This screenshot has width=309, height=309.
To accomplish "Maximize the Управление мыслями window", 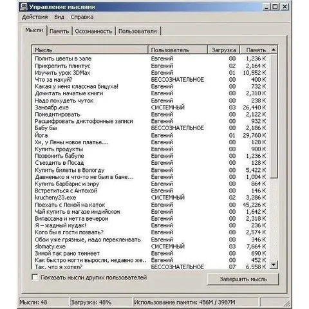I will (275, 7).
